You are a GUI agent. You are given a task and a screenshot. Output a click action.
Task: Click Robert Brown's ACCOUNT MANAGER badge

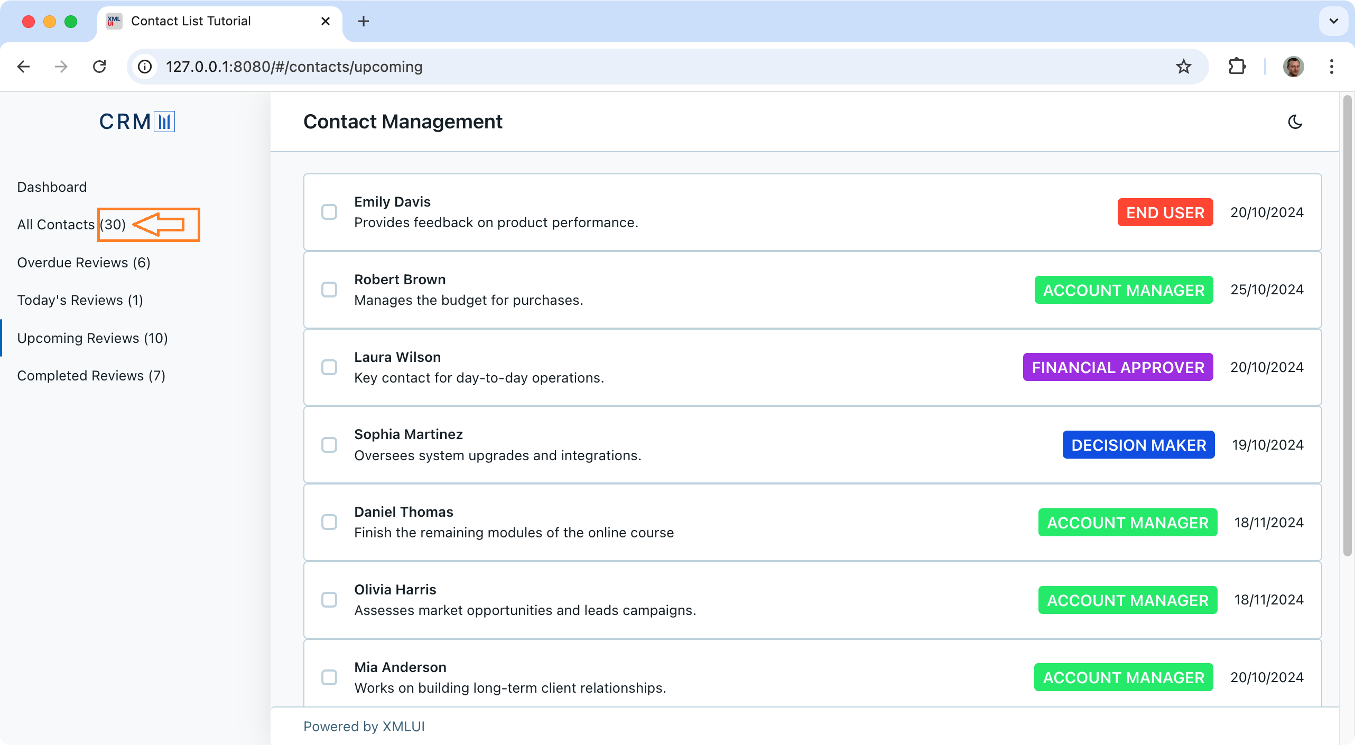pyautogui.click(x=1124, y=290)
